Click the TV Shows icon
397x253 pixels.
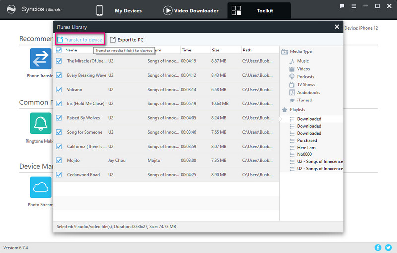pos(292,85)
